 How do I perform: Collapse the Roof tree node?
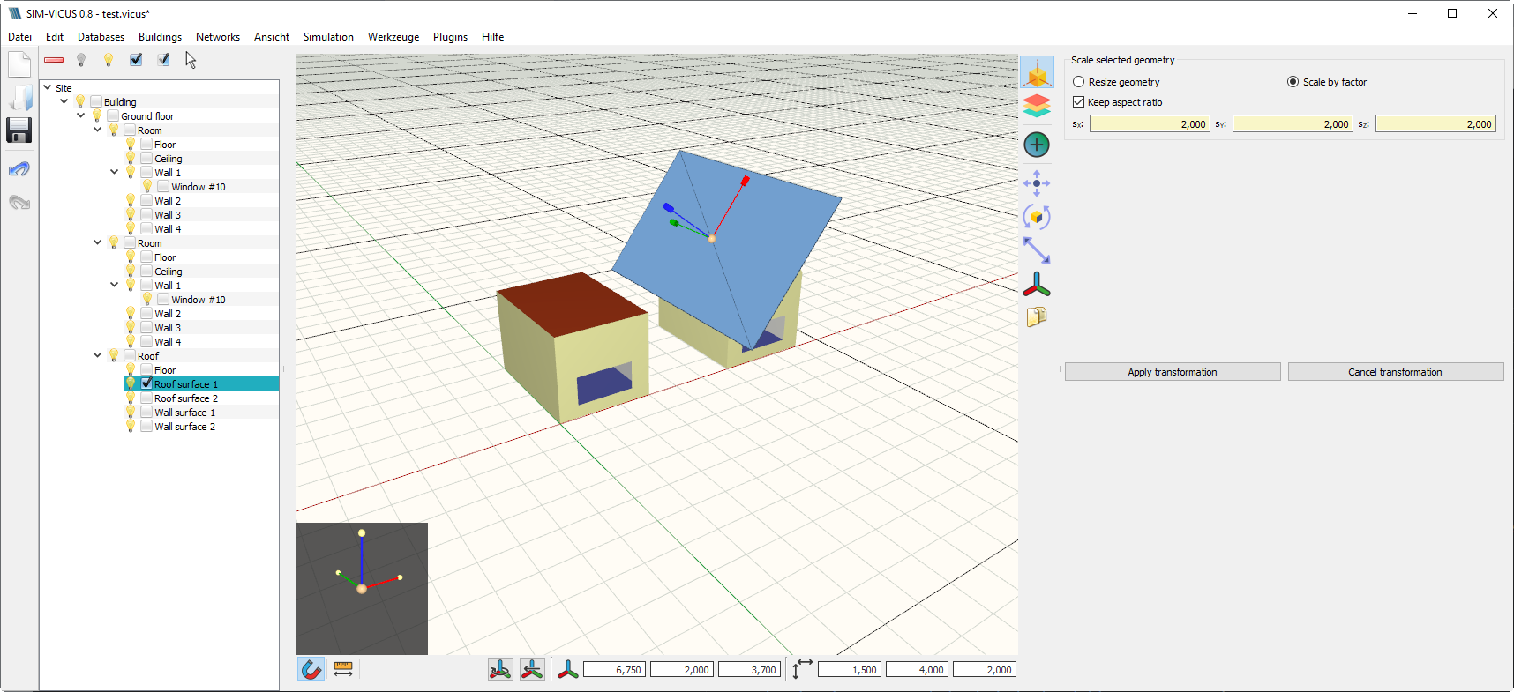97,355
